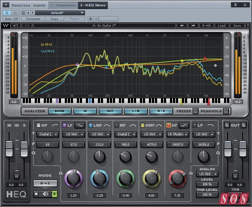Go to previous preset arrow

click(28, 13)
